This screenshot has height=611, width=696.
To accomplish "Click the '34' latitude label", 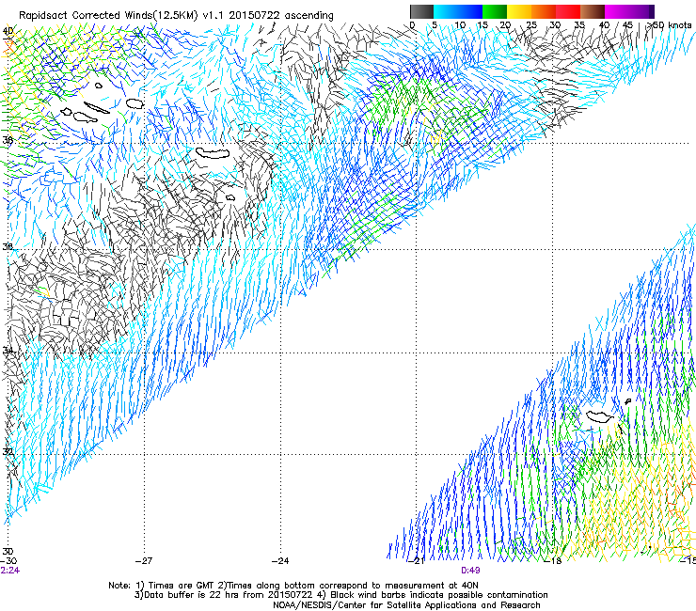I will pos(8,350).
